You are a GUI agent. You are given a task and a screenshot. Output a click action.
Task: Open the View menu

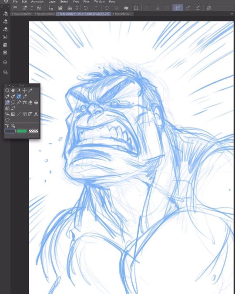click(x=76, y=1)
